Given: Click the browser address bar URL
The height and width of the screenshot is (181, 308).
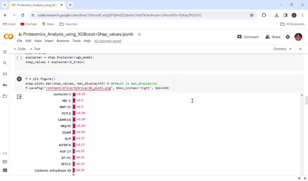Looking at the screenshot, I should [120, 15].
